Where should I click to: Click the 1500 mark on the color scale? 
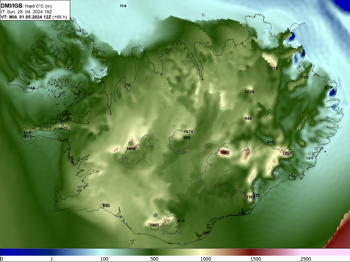click(x=255, y=259)
